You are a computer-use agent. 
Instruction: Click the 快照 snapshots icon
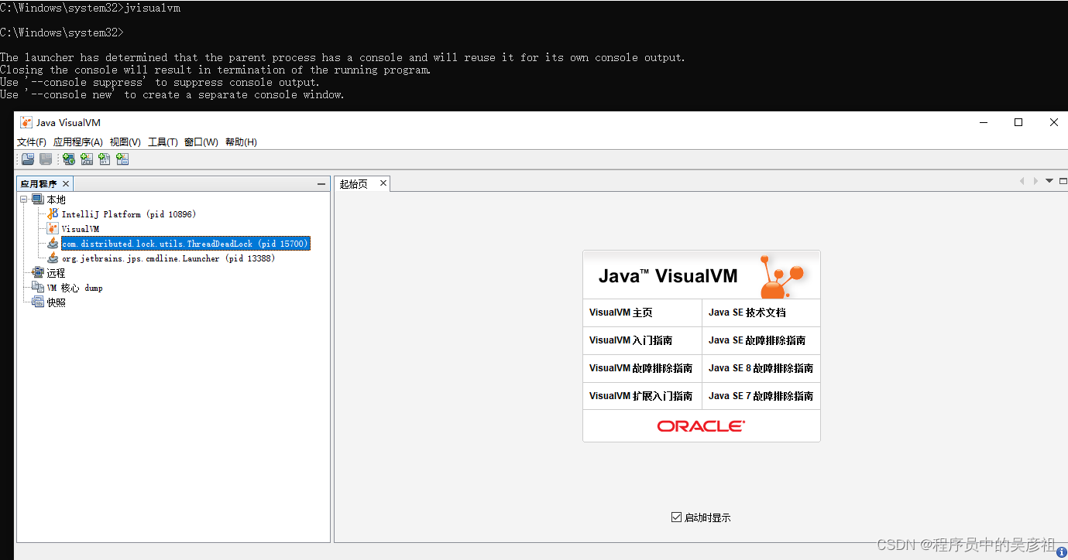tap(37, 302)
